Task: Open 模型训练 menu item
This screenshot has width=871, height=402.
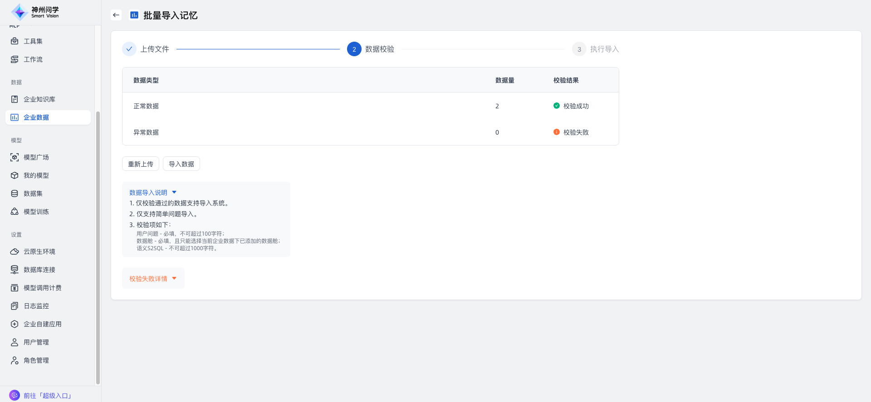Action: click(36, 212)
